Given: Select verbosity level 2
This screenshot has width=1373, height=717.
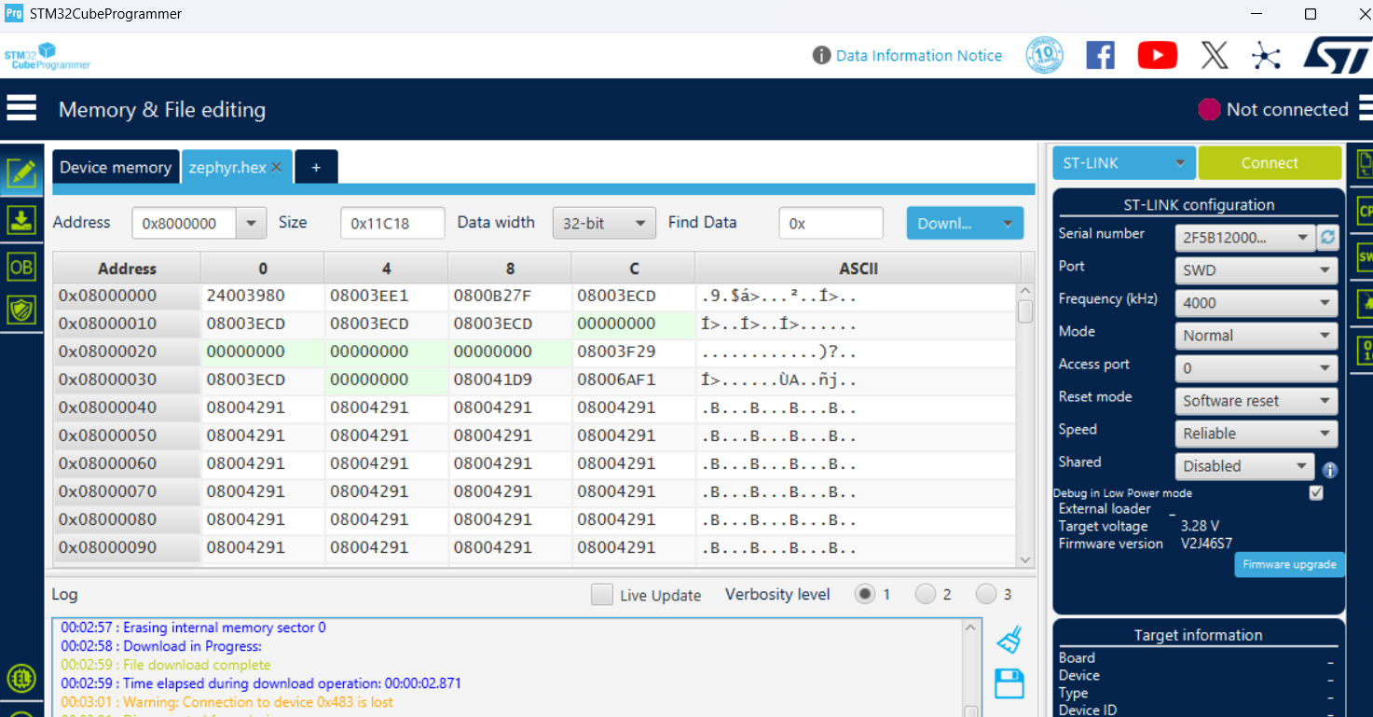Looking at the screenshot, I should (926, 594).
